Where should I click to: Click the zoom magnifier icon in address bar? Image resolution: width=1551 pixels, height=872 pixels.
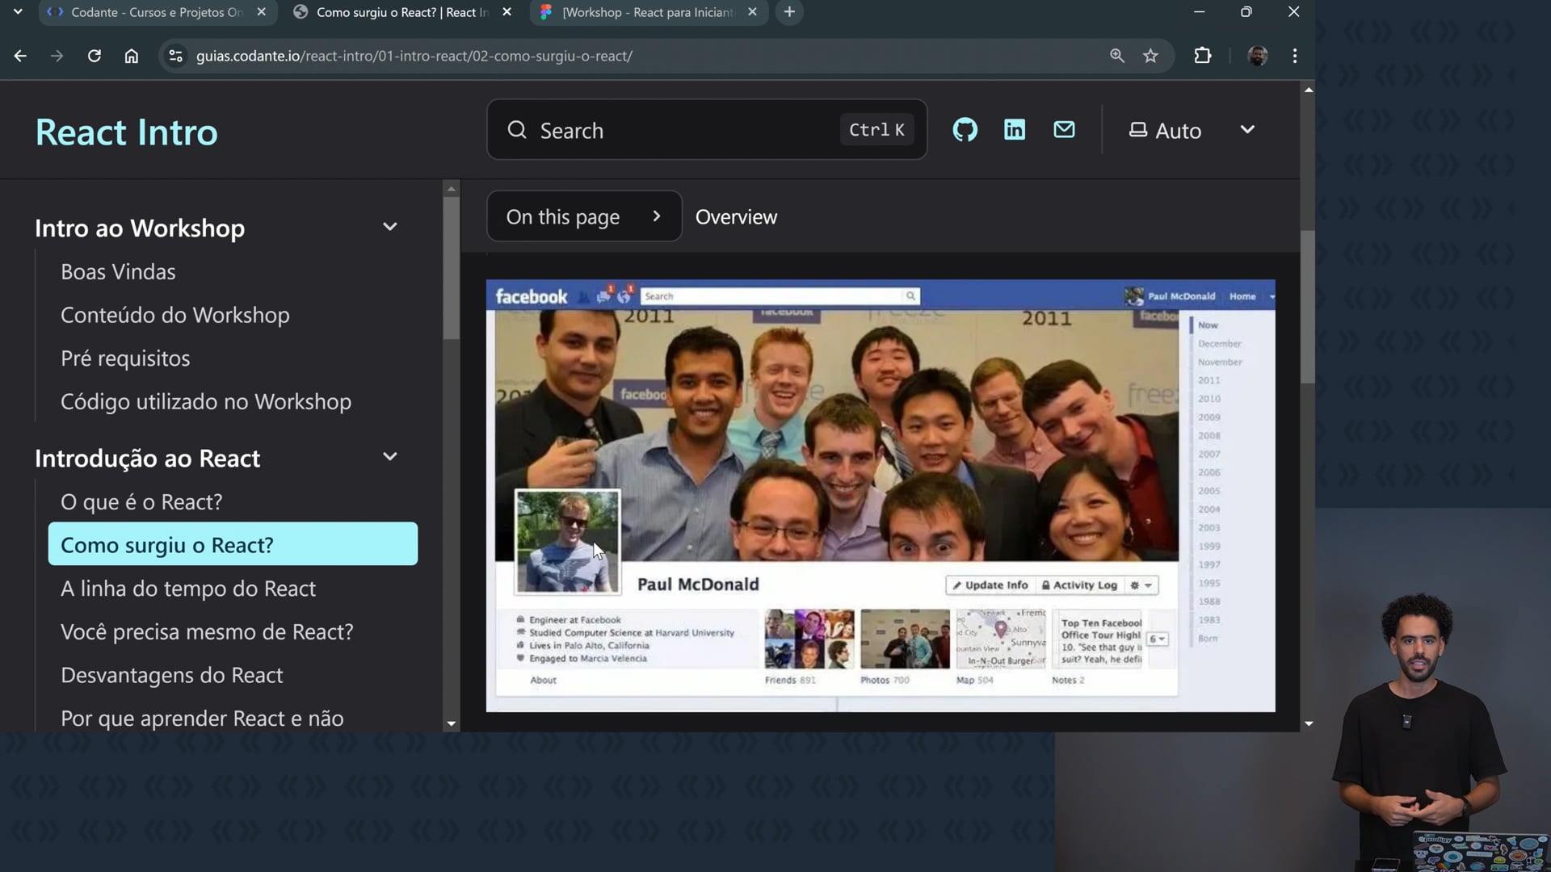(x=1117, y=56)
